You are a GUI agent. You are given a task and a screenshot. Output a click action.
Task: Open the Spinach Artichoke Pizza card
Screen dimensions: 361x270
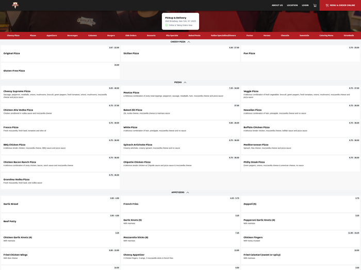pyautogui.click(x=180, y=146)
